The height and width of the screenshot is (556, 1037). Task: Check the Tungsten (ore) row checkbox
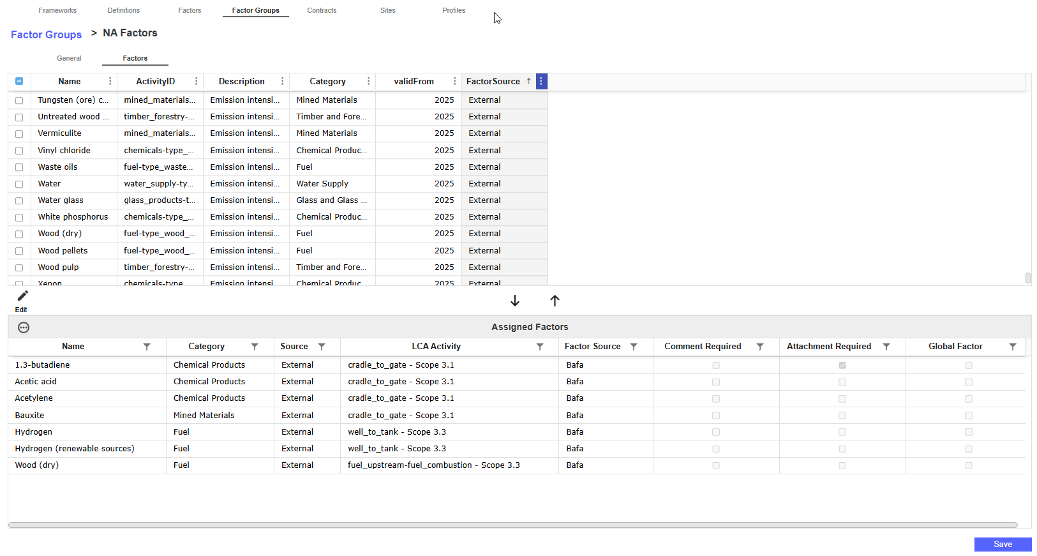tap(19, 101)
